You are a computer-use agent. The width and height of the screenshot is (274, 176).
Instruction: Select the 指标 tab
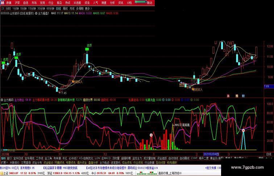point(4,158)
